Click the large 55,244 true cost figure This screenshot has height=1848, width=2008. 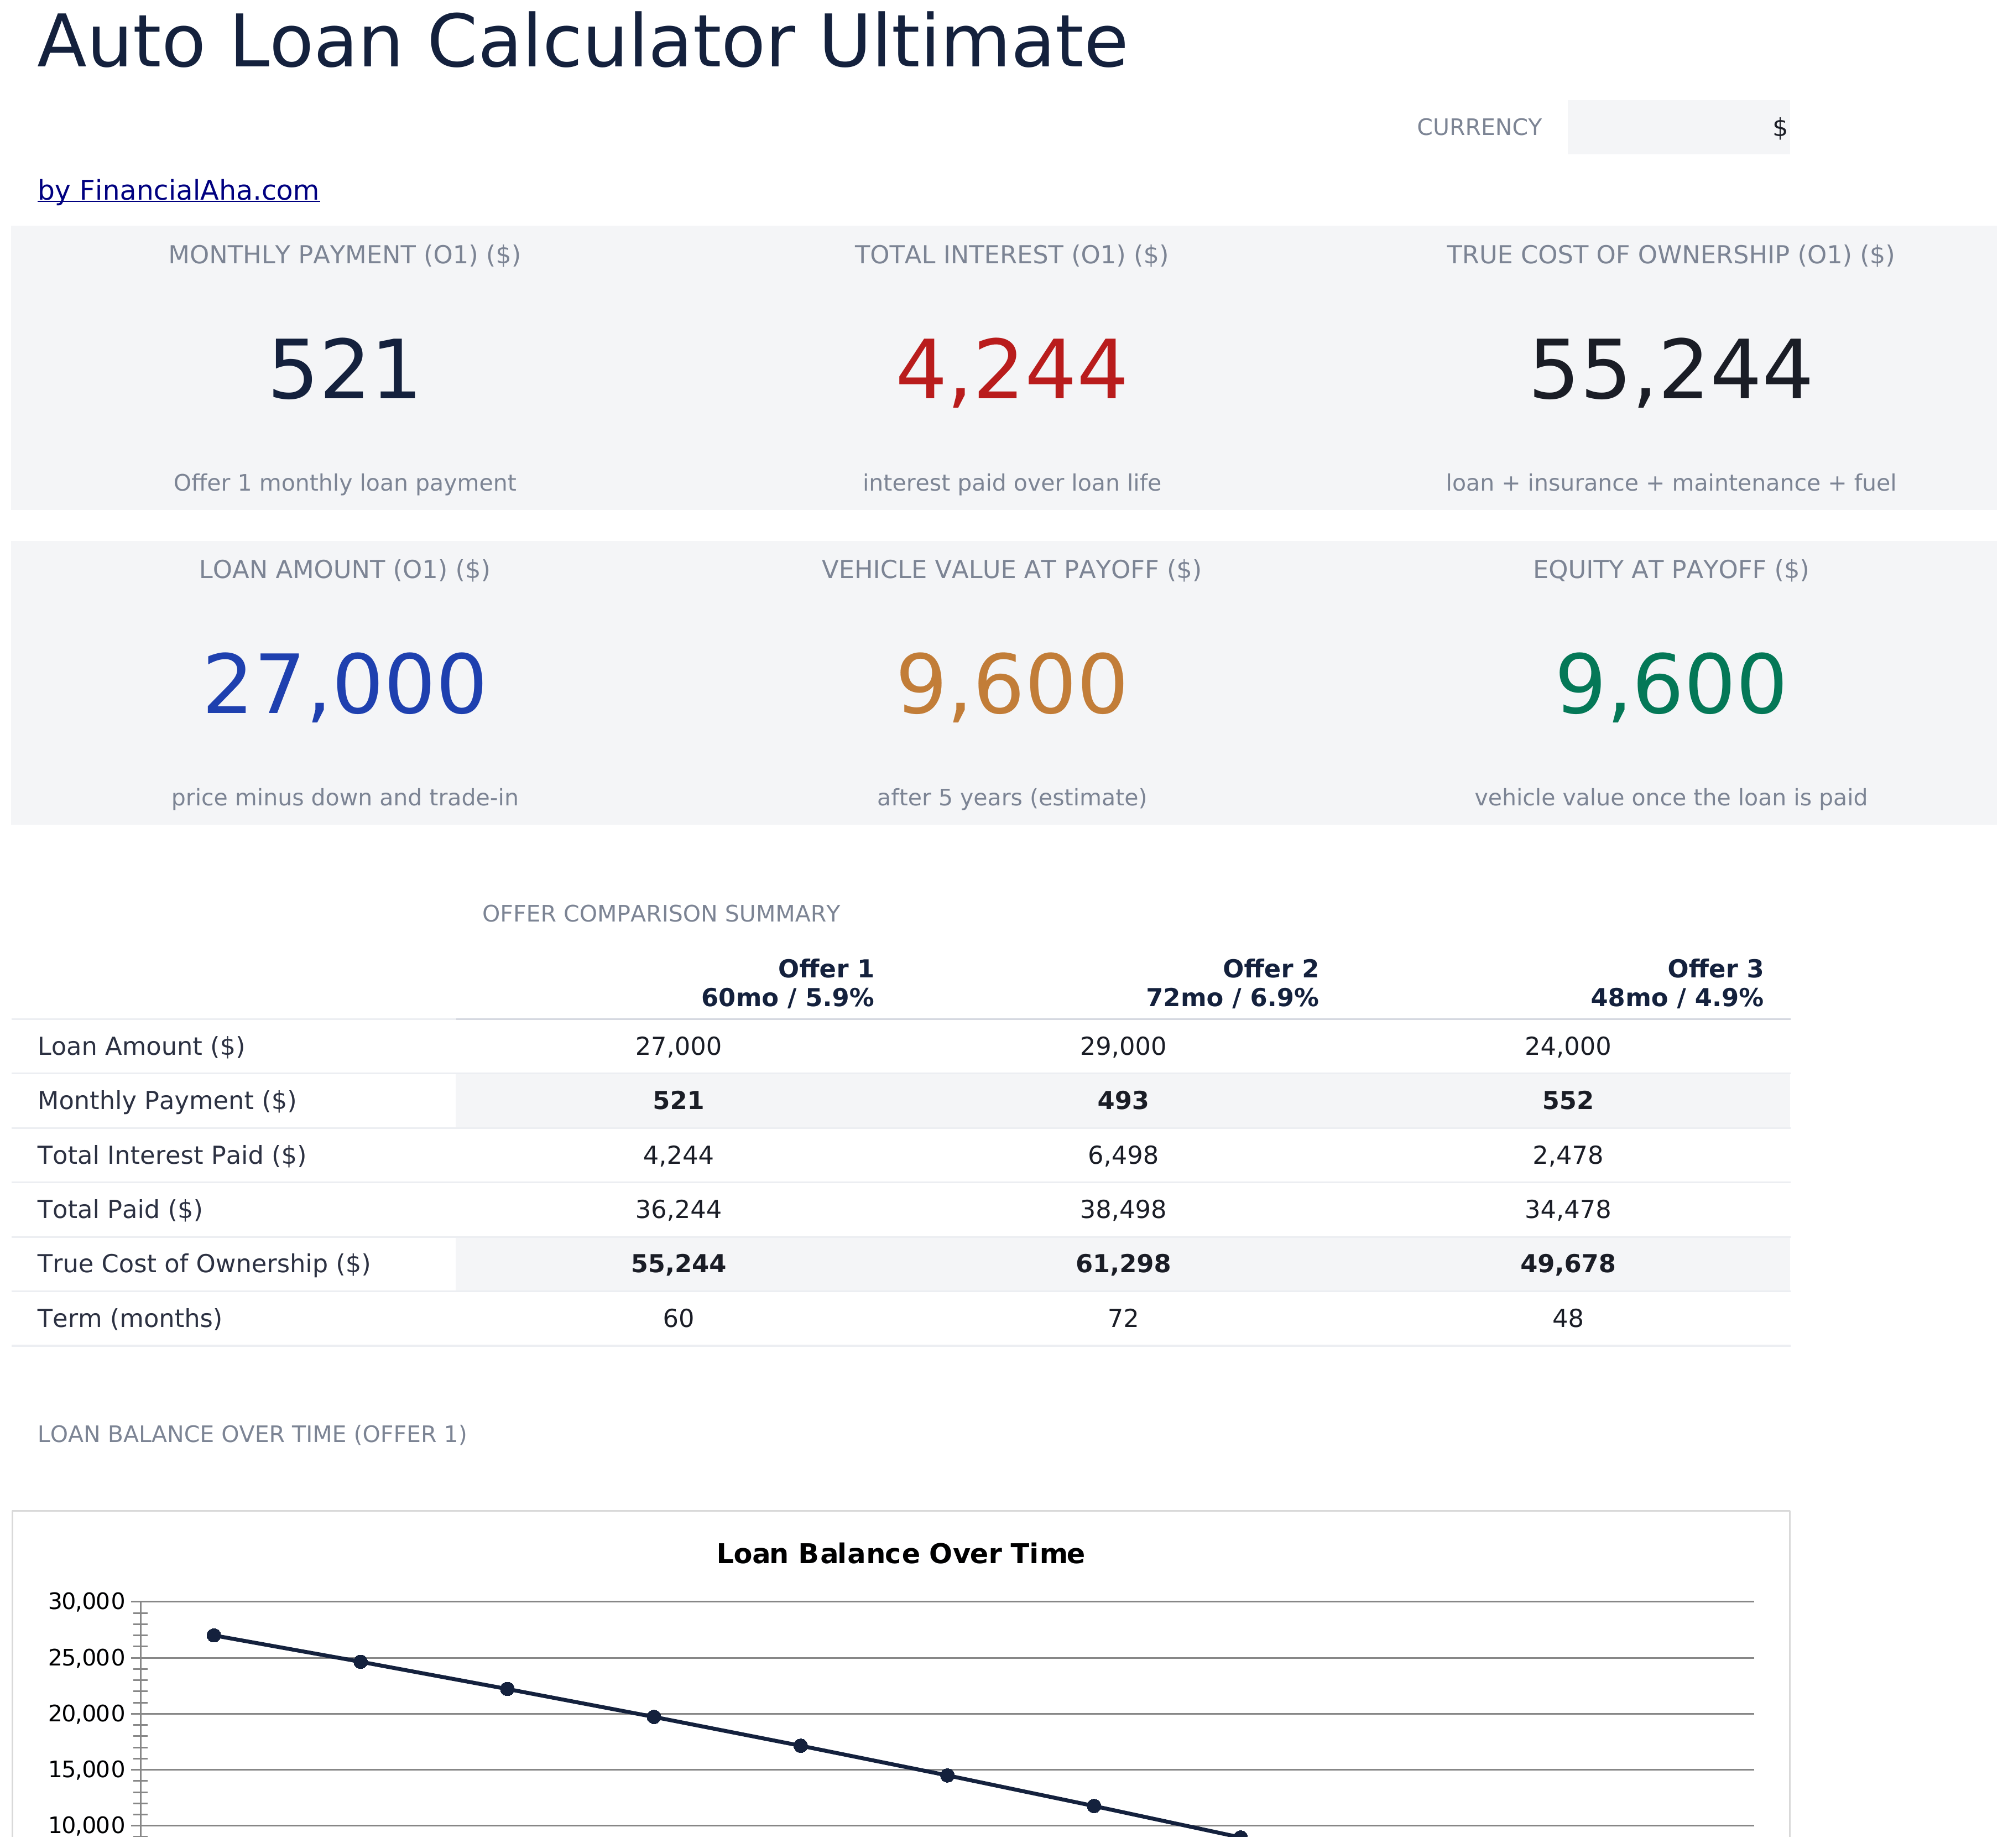(1670, 371)
